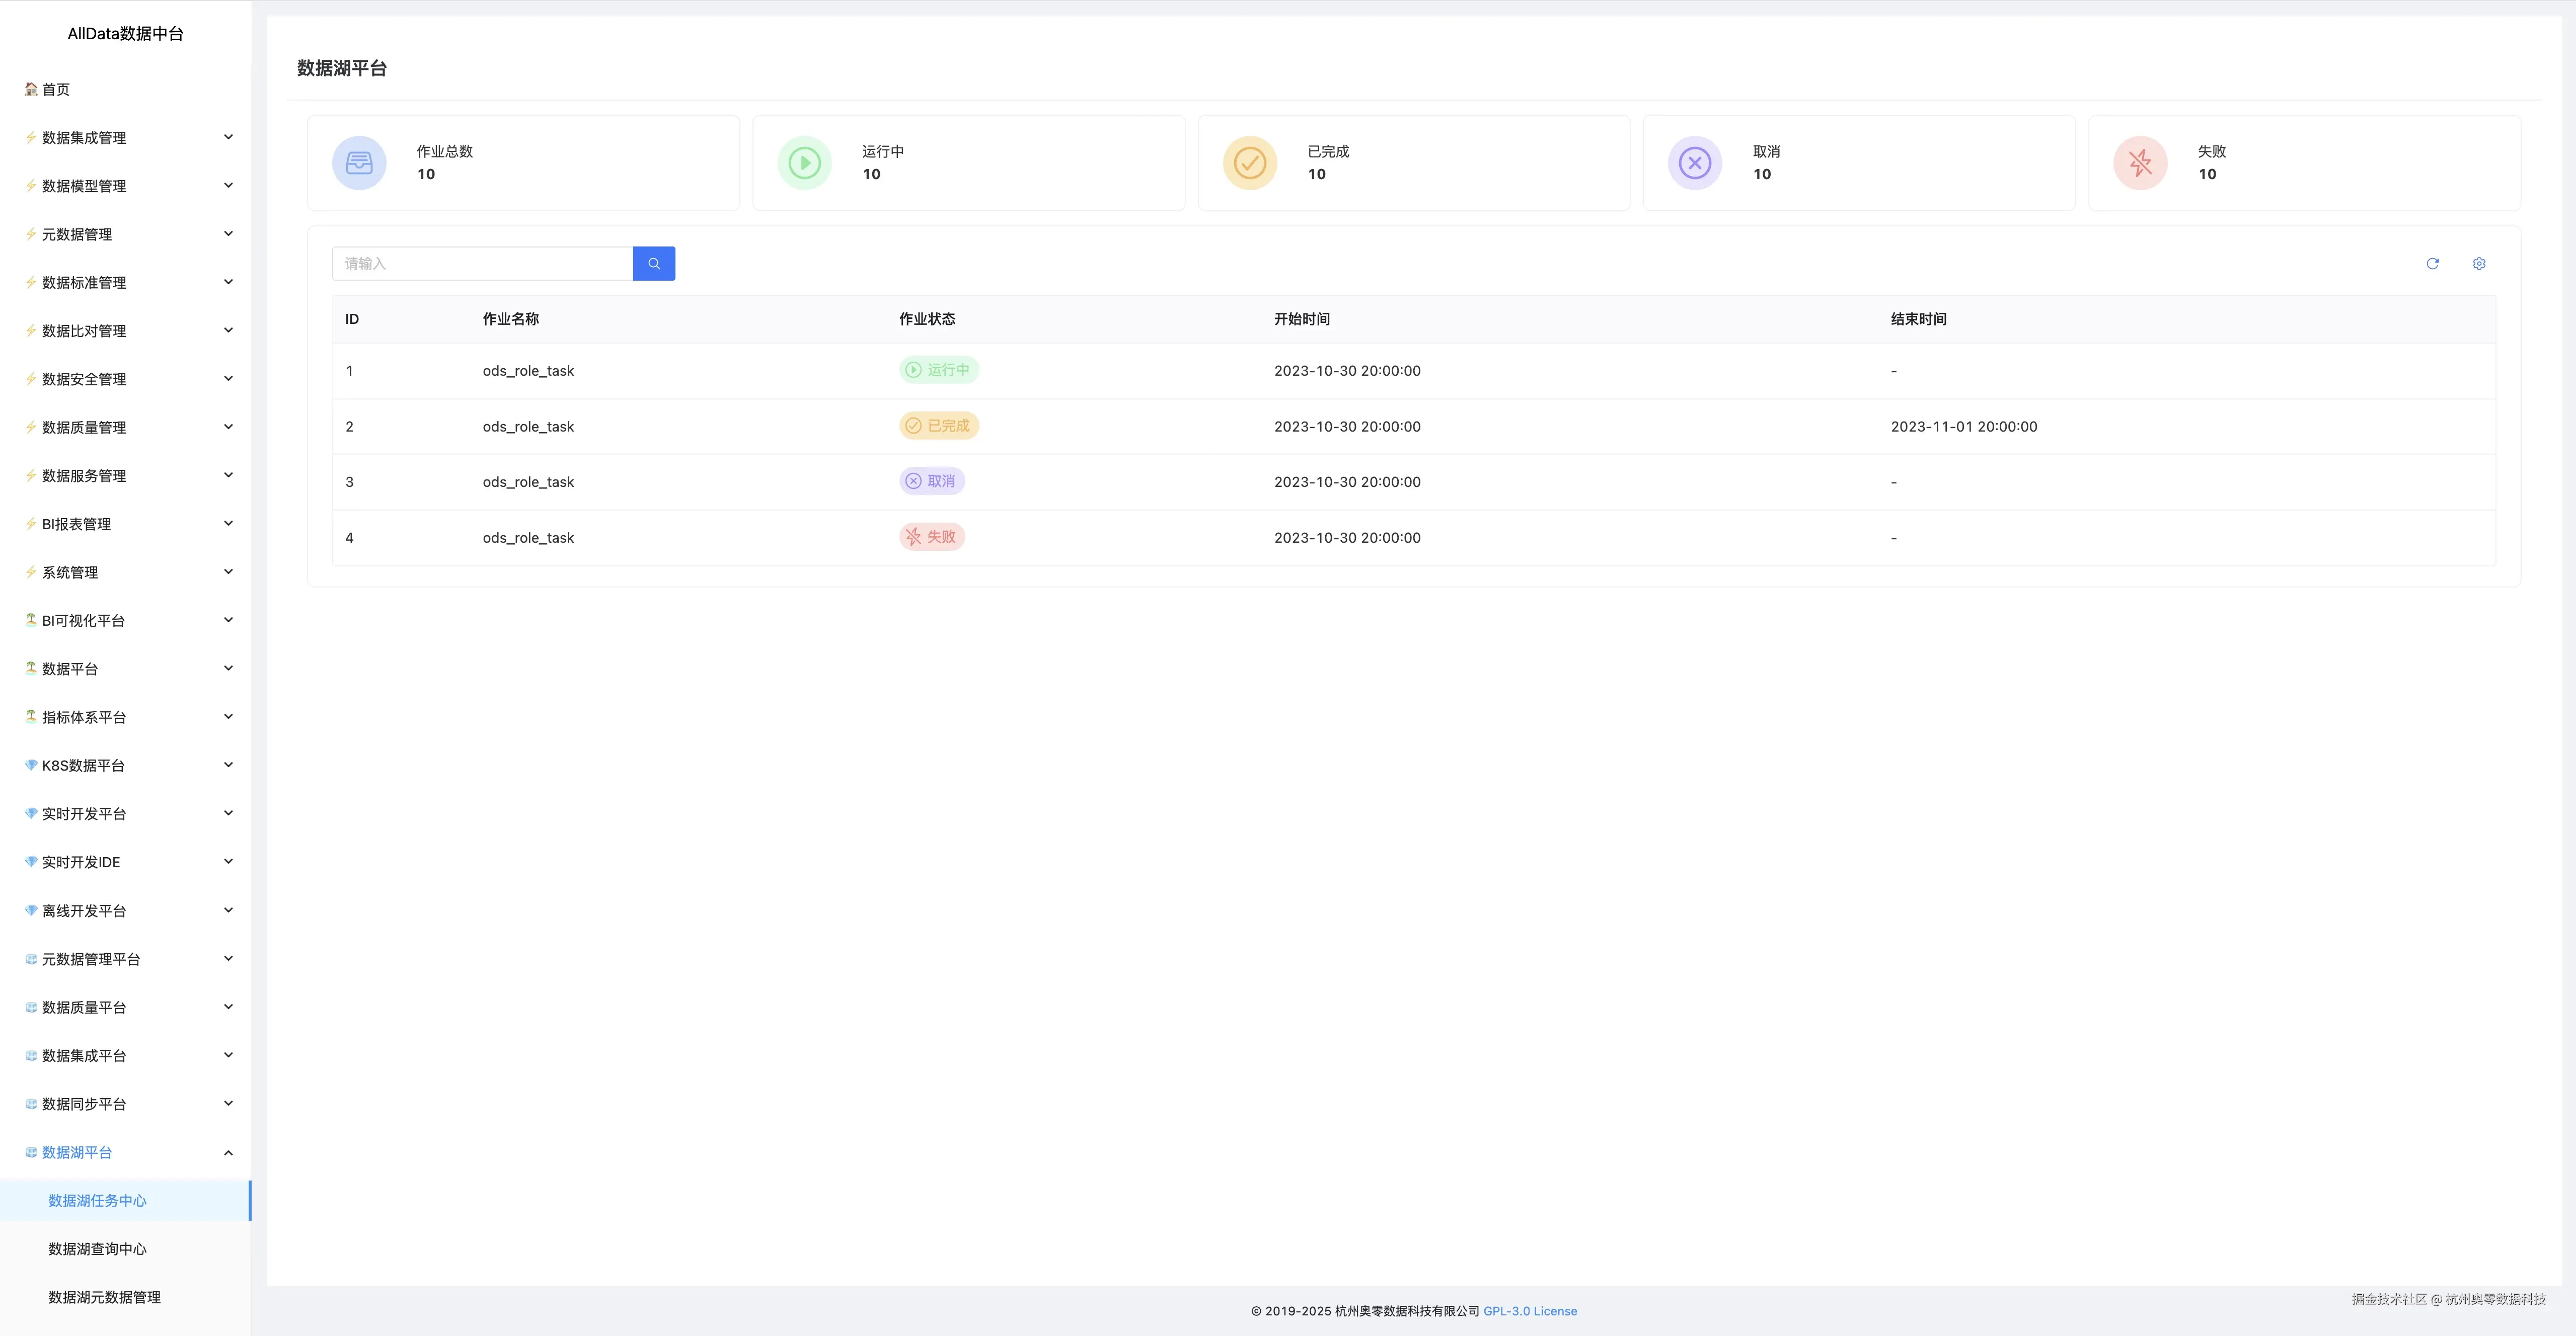Open 数据湖元数据管理 submenu item
The width and height of the screenshot is (2576, 1336).
(105, 1297)
